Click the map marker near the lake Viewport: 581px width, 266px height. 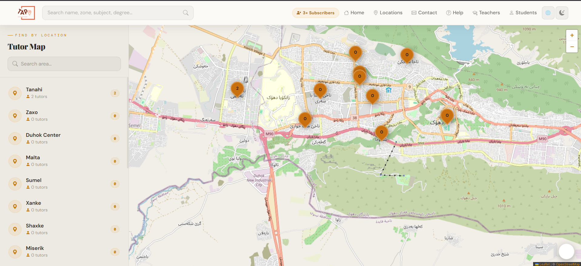click(407, 56)
